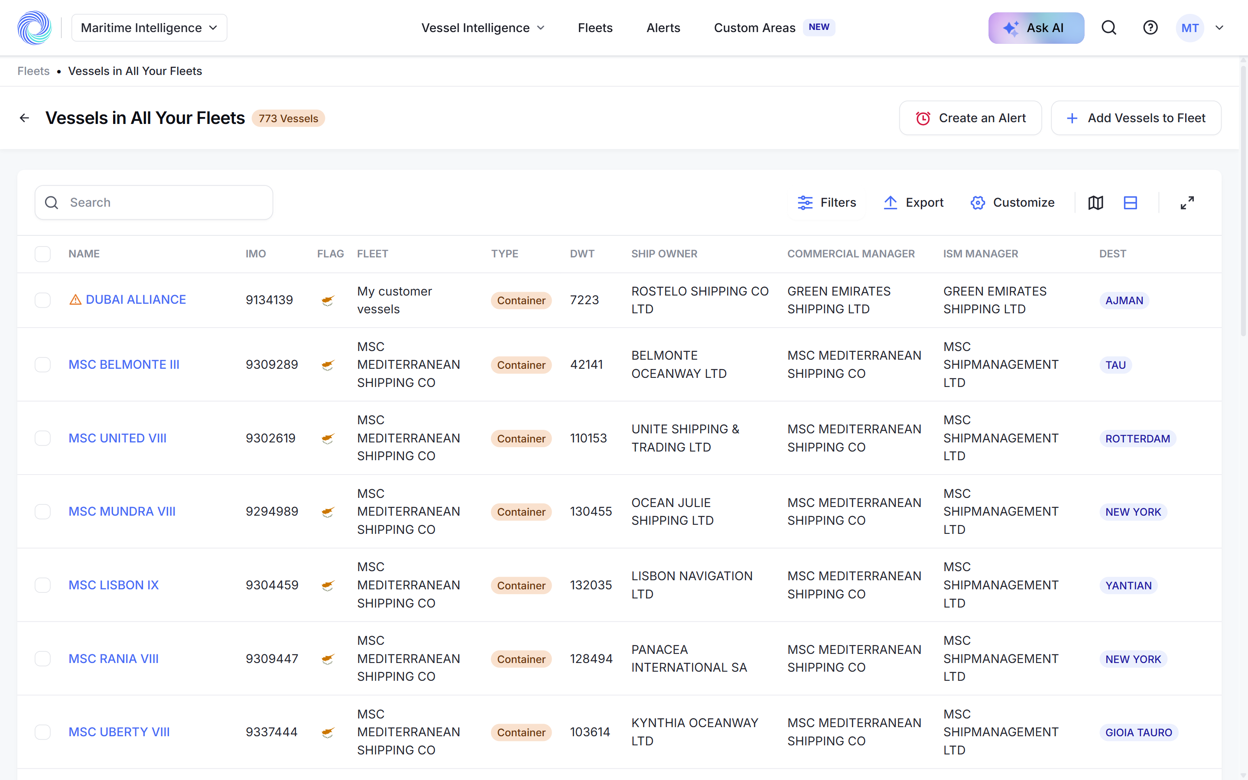
Task: Open the Alerts nav item
Action: click(x=663, y=28)
